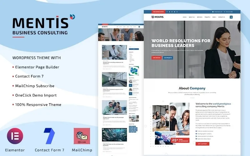Open the video post fish thumbnail

point(114,135)
